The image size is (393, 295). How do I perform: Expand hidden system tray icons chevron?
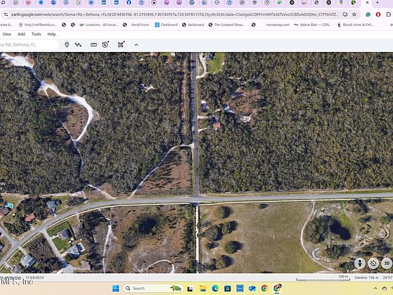click(x=375, y=288)
